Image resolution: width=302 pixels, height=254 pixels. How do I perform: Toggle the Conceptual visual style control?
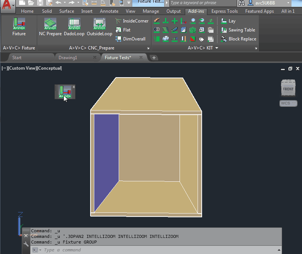point(50,68)
